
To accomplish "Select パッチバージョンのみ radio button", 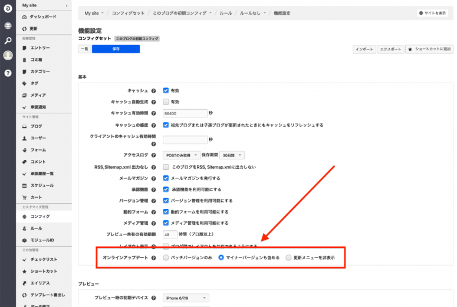I will (166, 258).
